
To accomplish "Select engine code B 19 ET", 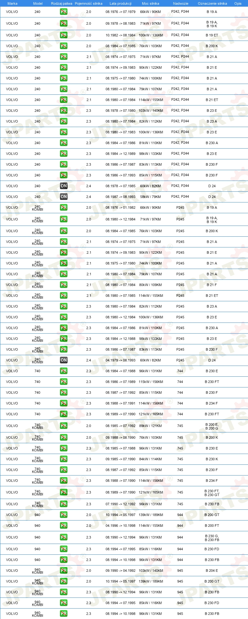I will click(x=212, y=35).
